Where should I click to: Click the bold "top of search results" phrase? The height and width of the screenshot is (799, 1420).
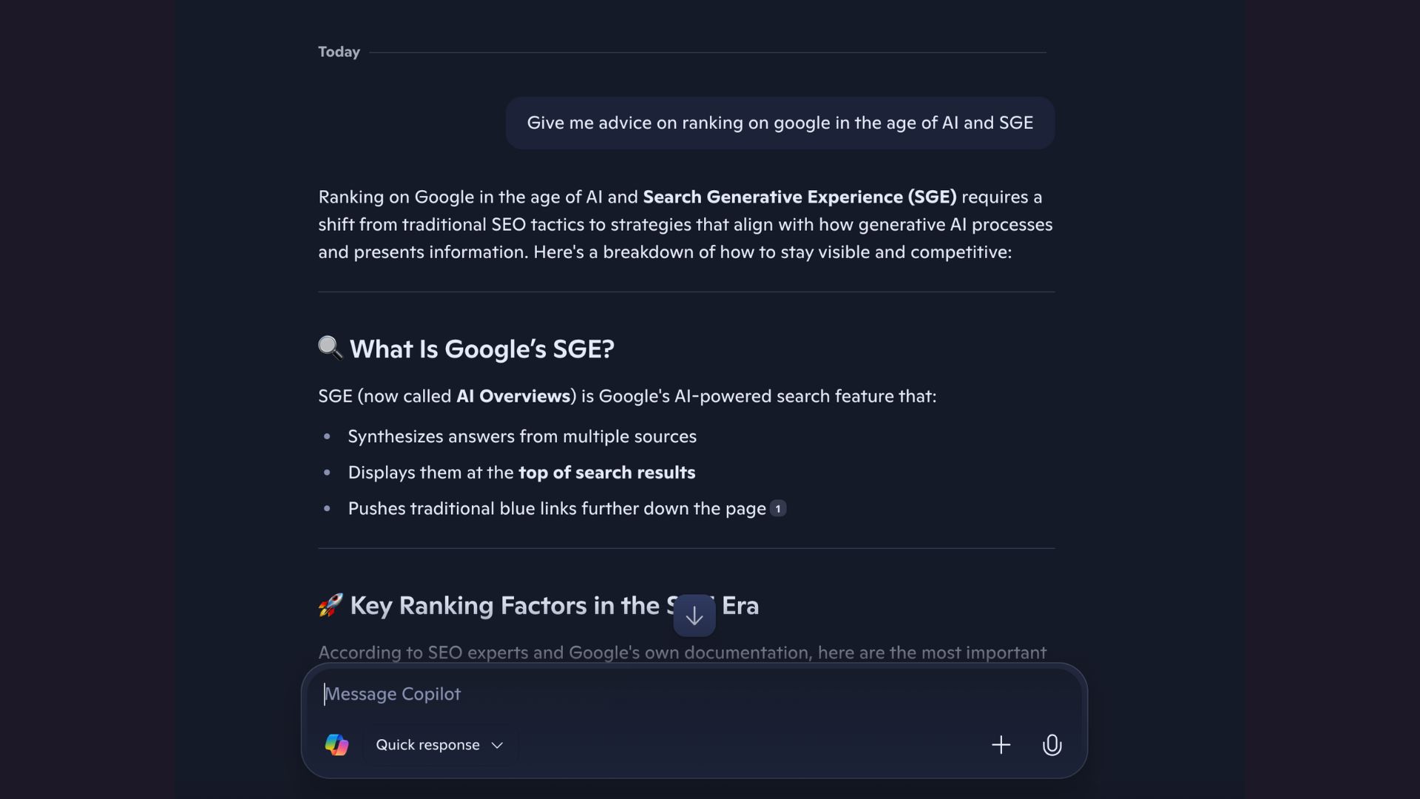pyautogui.click(x=606, y=473)
